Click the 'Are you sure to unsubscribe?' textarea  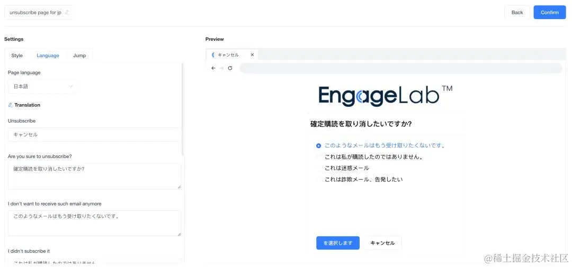click(94, 176)
